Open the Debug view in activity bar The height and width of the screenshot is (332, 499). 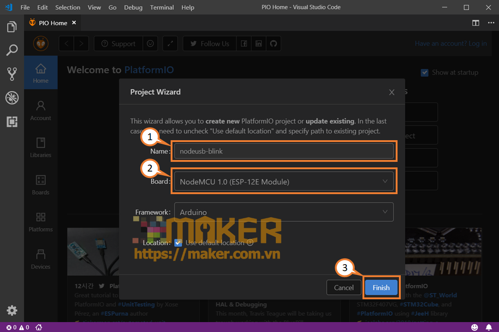pos(12,98)
